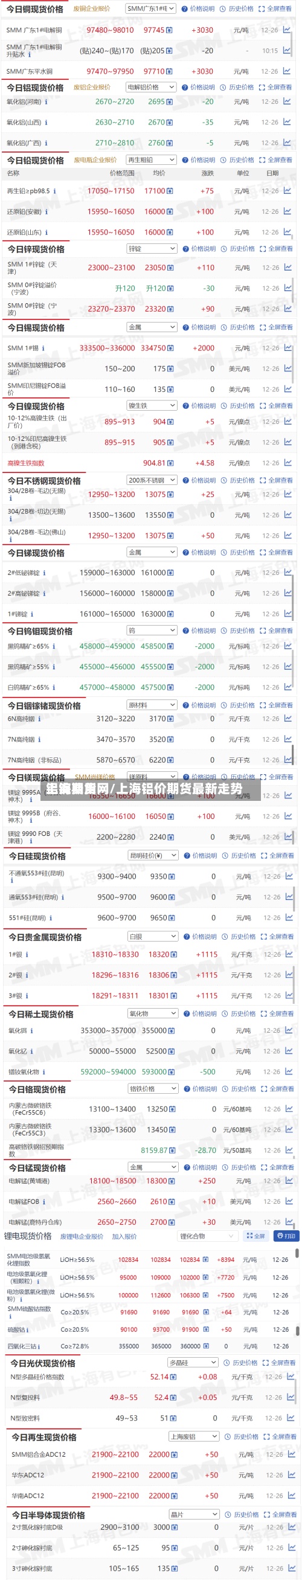
Task: Click 全屏查看 in the 再生 section
Action: (280, 1436)
